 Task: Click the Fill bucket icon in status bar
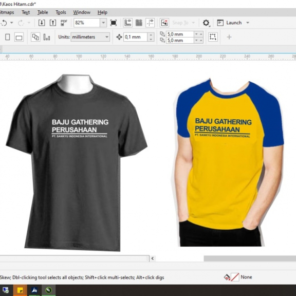pos(227,277)
